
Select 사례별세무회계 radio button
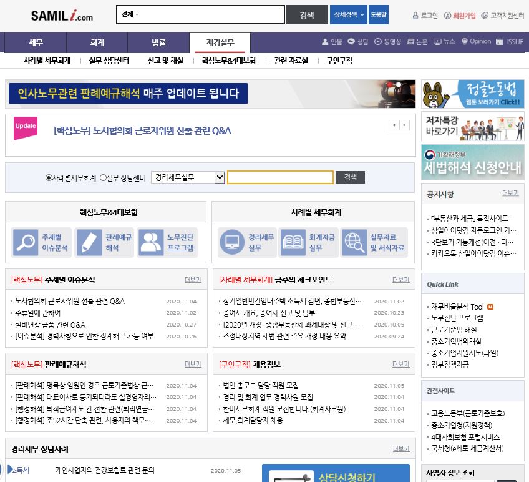tap(49, 178)
